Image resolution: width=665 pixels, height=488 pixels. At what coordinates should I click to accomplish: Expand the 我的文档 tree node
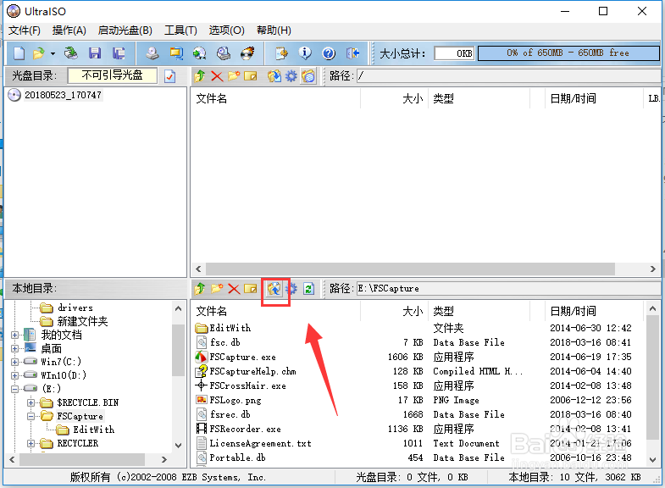point(15,335)
